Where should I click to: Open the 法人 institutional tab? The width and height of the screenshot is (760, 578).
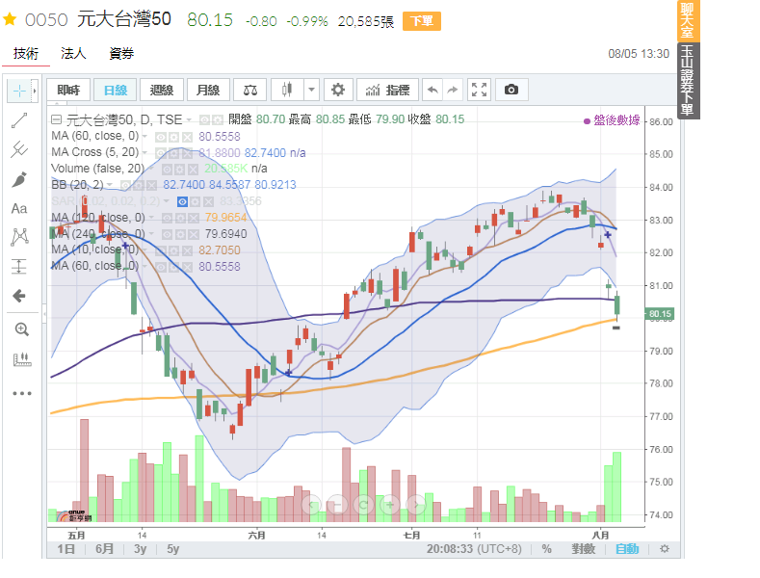(73, 53)
